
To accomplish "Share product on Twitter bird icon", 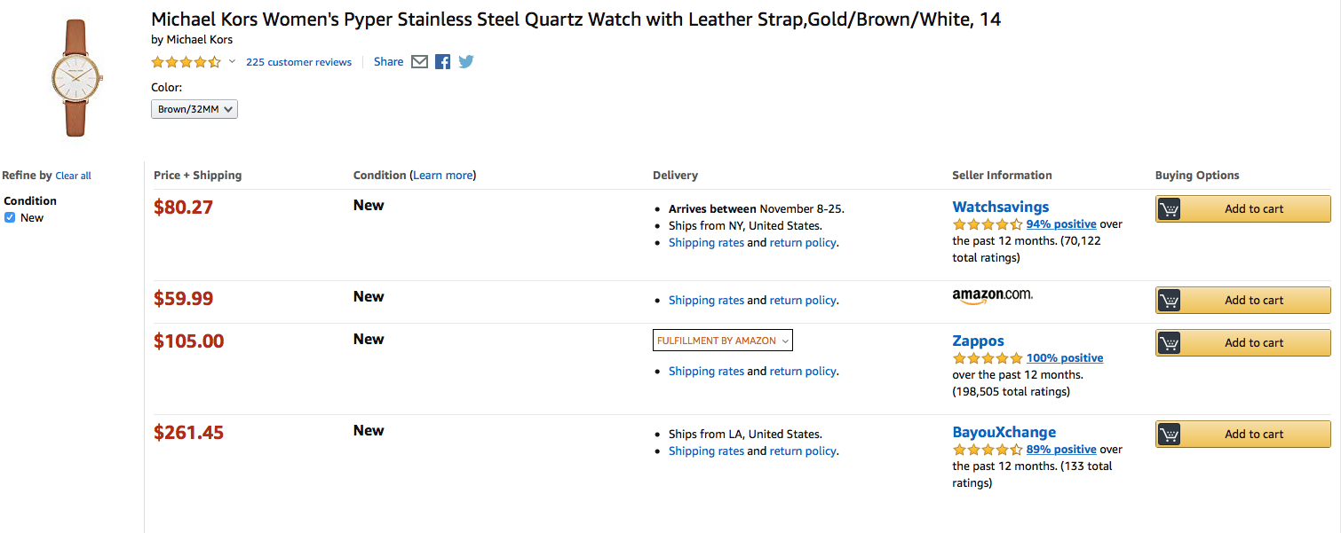I will pyautogui.click(x=465, y=62).
